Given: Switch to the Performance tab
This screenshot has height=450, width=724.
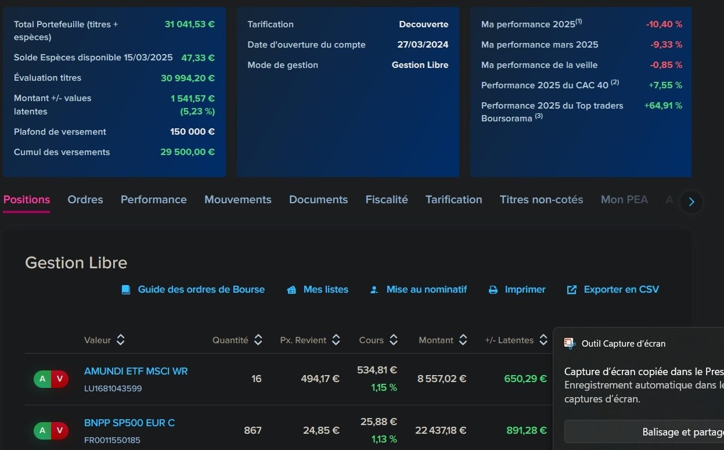Looking at the screenshot, I should coord(154,200).
